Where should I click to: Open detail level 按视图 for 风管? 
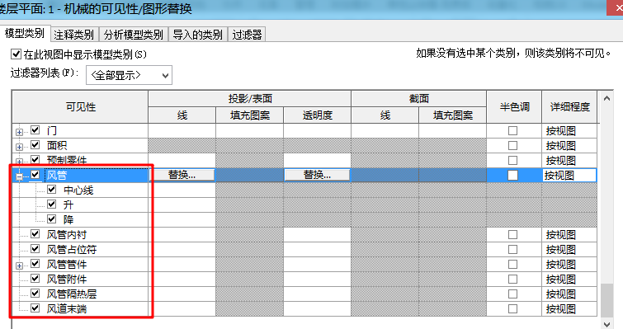(569, 176)
